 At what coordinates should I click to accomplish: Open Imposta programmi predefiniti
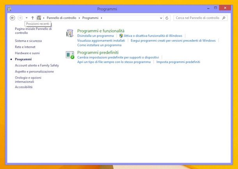(x=178, y=62)
